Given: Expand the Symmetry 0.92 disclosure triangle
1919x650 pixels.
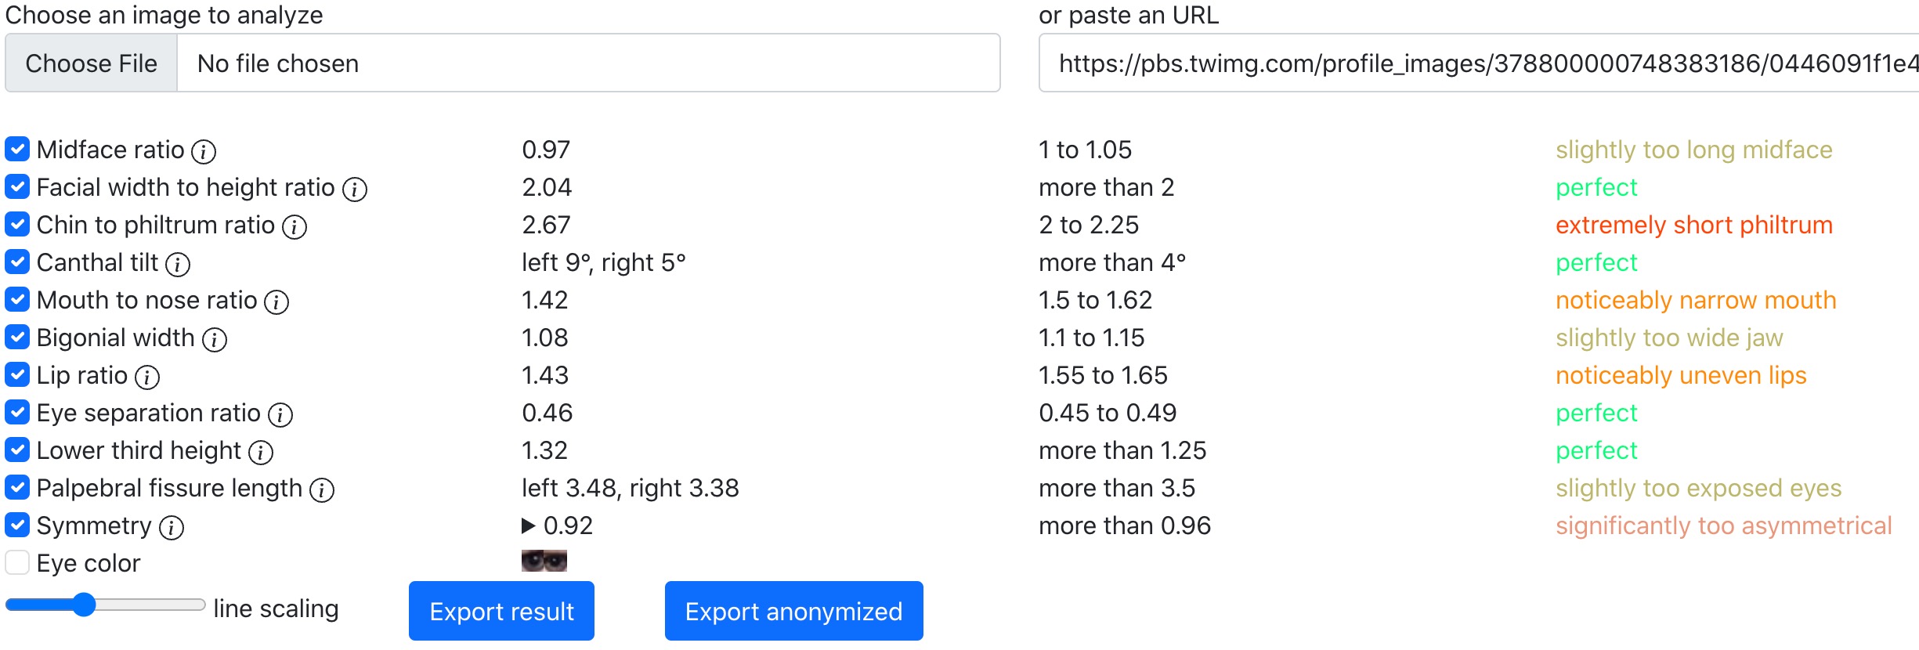Looking at the screenshot, I should (529, 525).
